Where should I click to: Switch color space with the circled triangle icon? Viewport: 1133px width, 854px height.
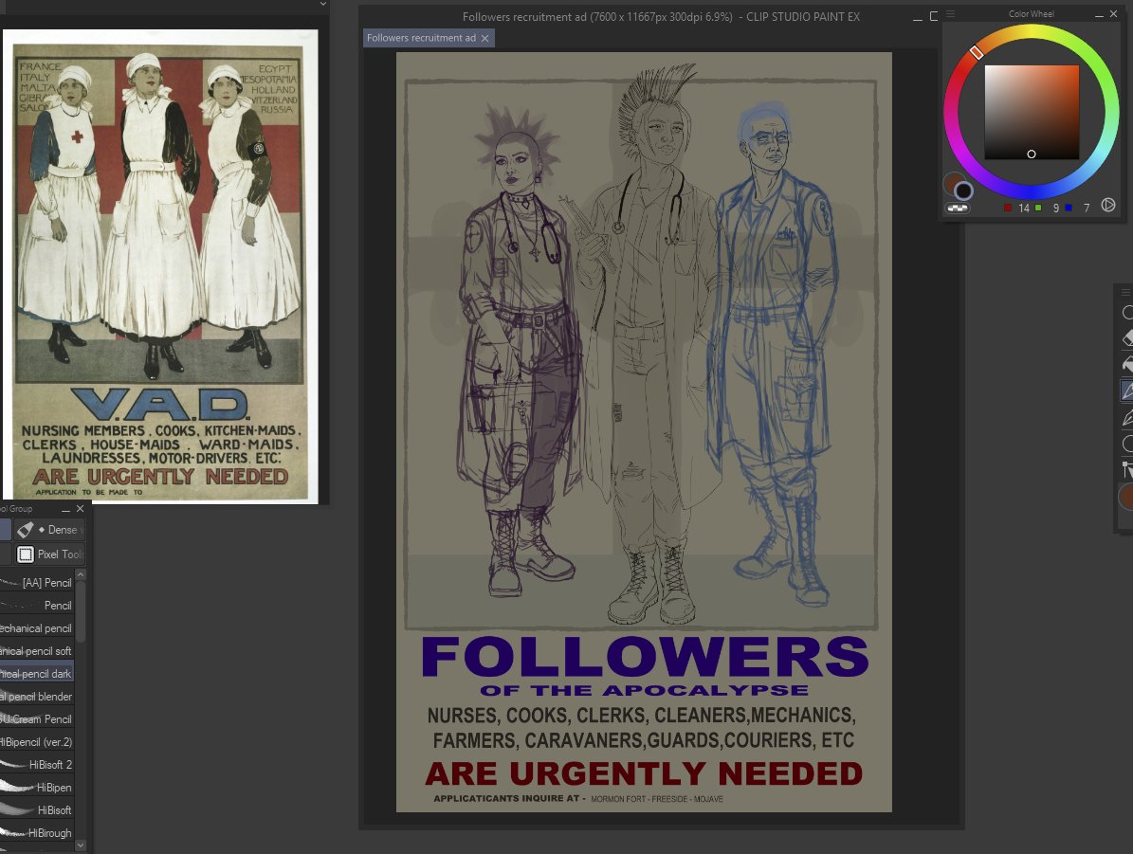pos(1107,206)
